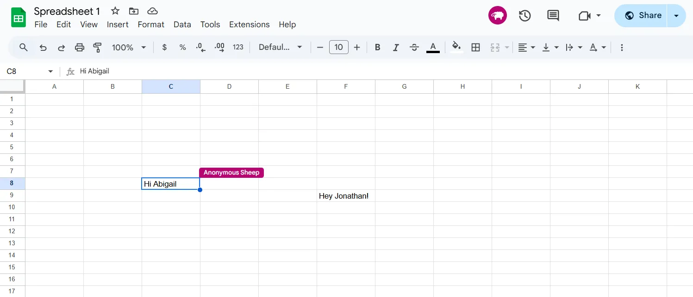Toggle italic formatting
The width and height of the screenshot is (693, 297).
click(x=396, y=47)
